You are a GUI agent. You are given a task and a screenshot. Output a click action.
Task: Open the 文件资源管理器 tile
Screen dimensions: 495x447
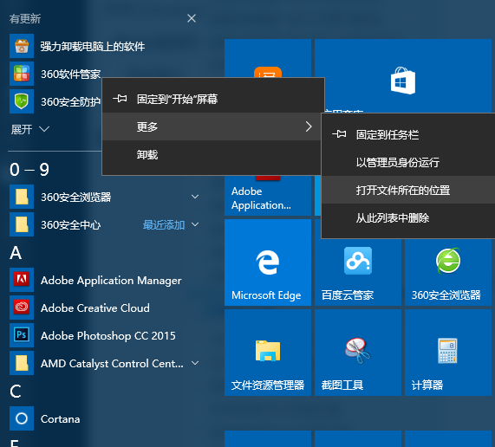coord(268,353)
